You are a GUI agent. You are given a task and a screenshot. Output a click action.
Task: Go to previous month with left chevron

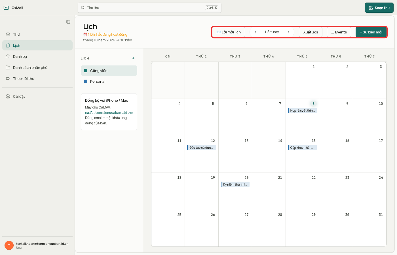[x=255, y=32]
